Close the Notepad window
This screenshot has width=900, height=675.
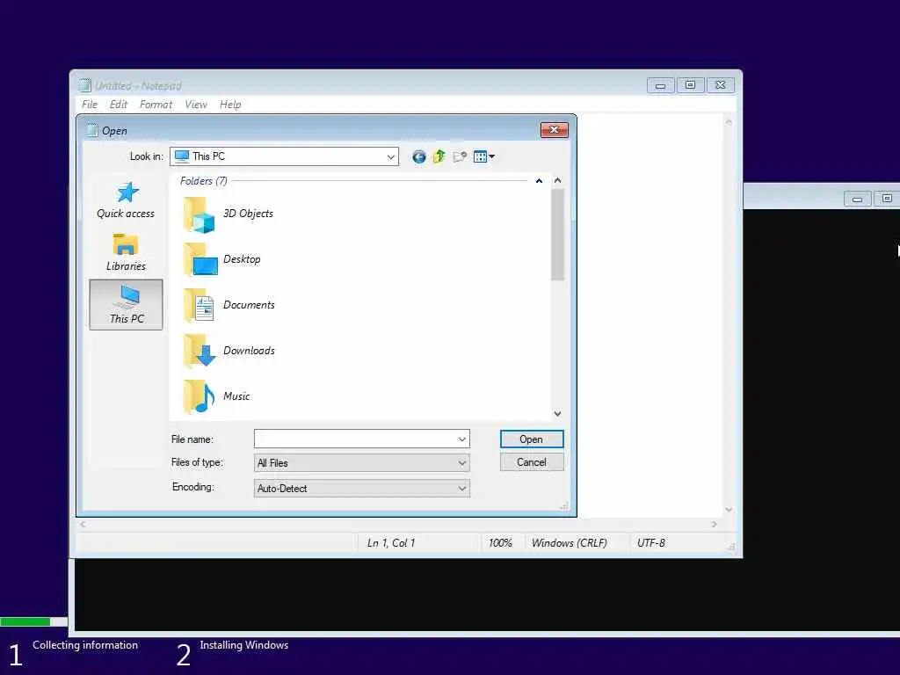721,85
